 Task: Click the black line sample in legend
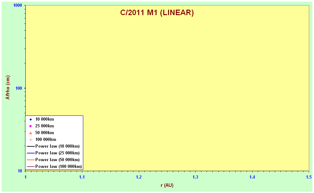pyautogui.click(x=31, y=146)
